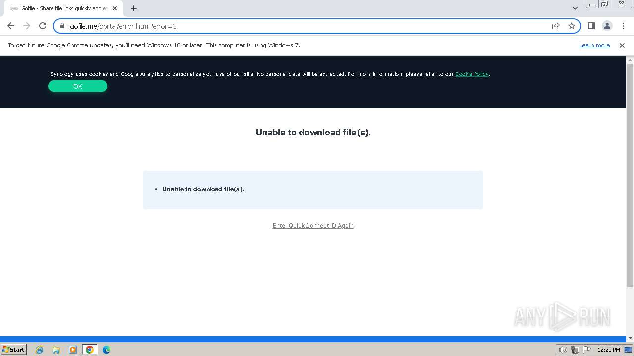The height and width of the screenshot is (356, 634).
Task: Accept cookies with OK button
Action: pos(78,86)
